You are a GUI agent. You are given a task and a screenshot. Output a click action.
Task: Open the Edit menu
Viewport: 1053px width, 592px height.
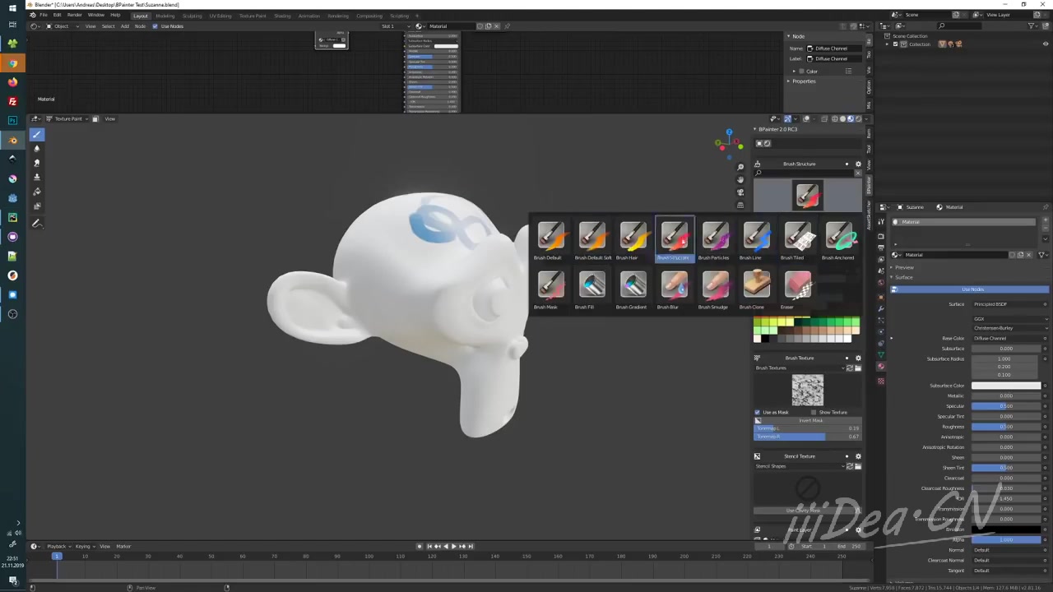(x=58, y=16)
